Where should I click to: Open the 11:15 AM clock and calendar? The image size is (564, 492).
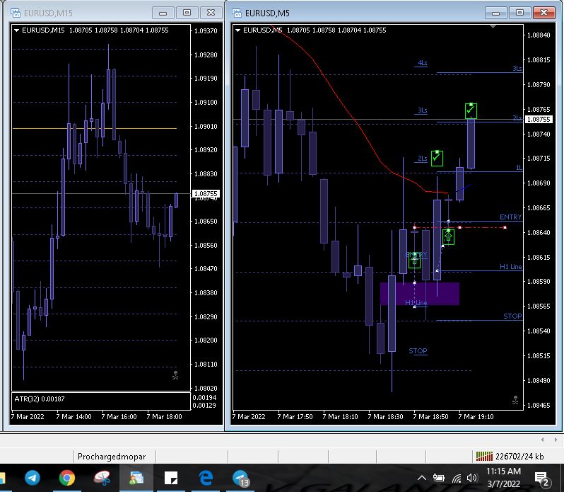[x=503, y=478]
